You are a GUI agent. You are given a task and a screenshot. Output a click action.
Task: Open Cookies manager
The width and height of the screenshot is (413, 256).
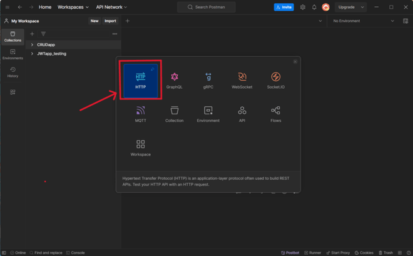(x=364, y=253)
